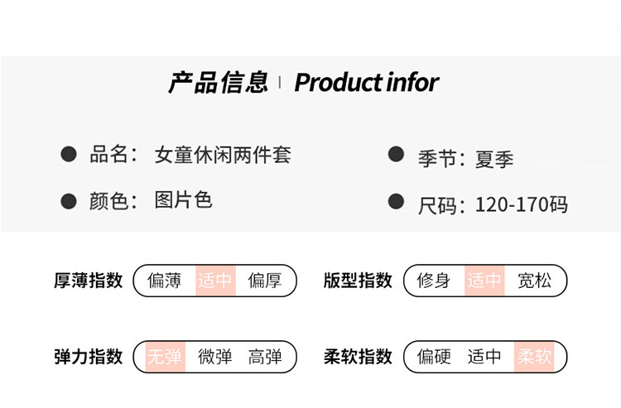Click the Product infor title text
The image size is (621, 408).
366,82
